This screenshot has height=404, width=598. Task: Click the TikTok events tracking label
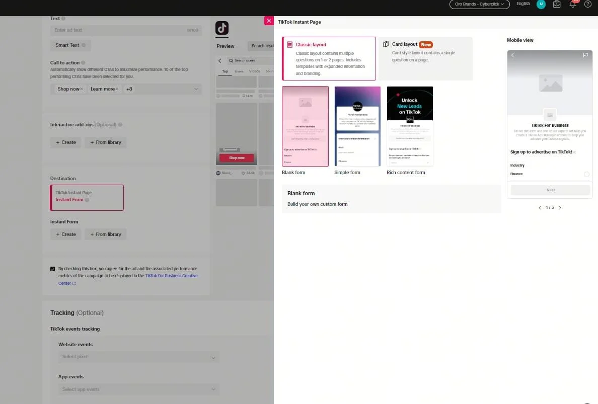coord(74,329)
